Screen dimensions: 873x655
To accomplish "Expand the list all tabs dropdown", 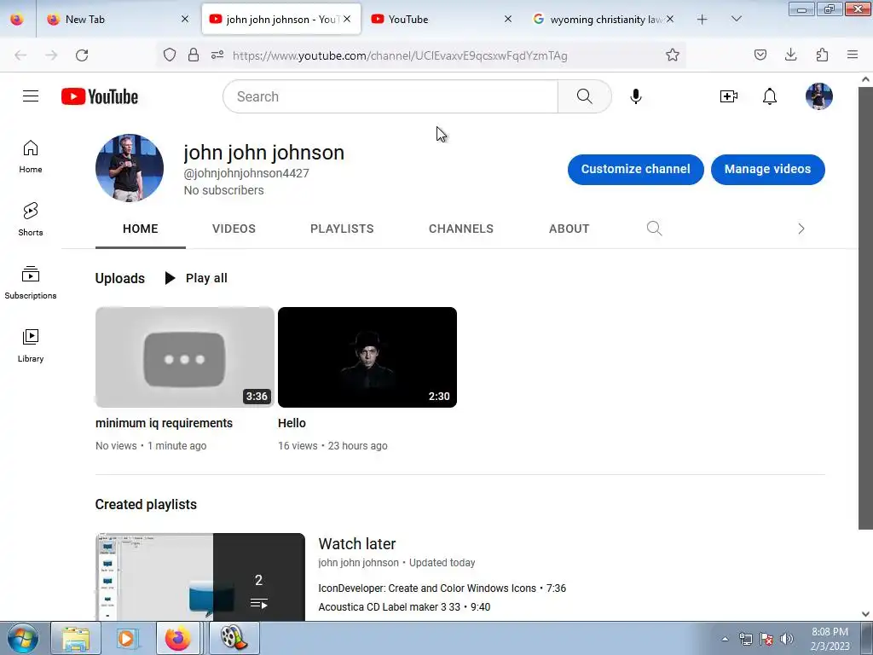I will pos(736,20).
